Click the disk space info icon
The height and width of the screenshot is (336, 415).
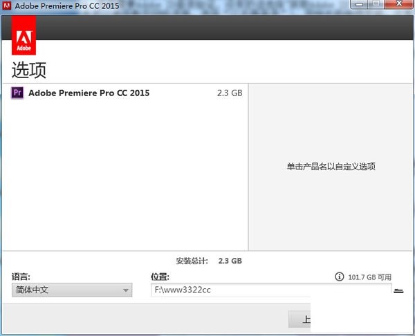point(339,277)
